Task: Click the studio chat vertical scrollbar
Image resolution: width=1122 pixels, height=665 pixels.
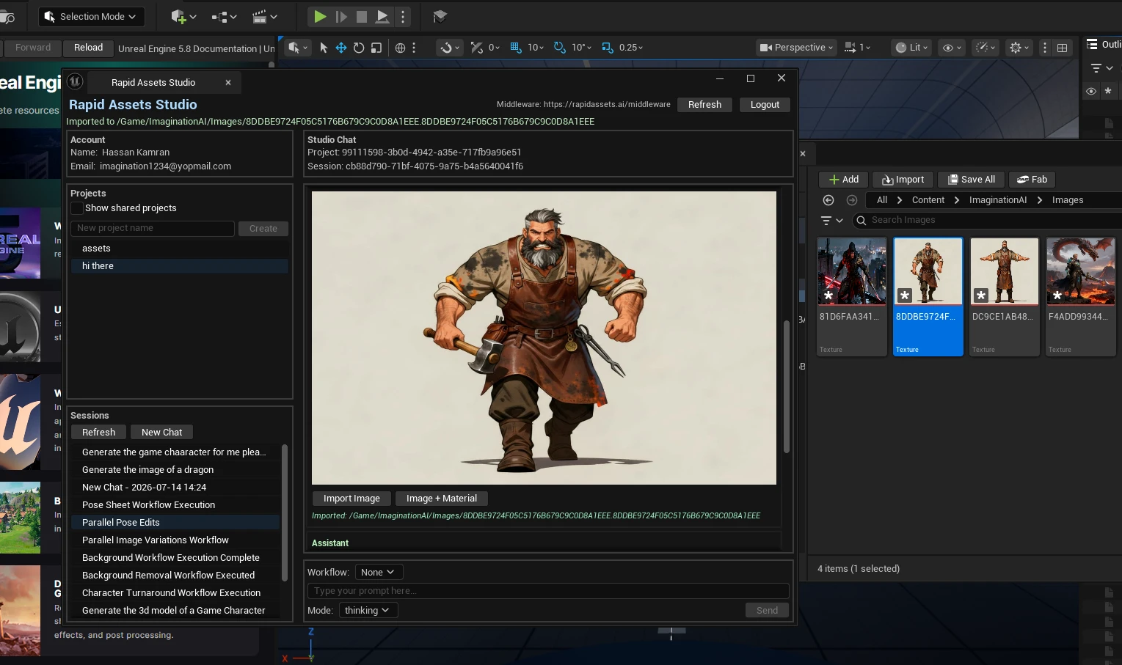Action: (x=786, y=386)
